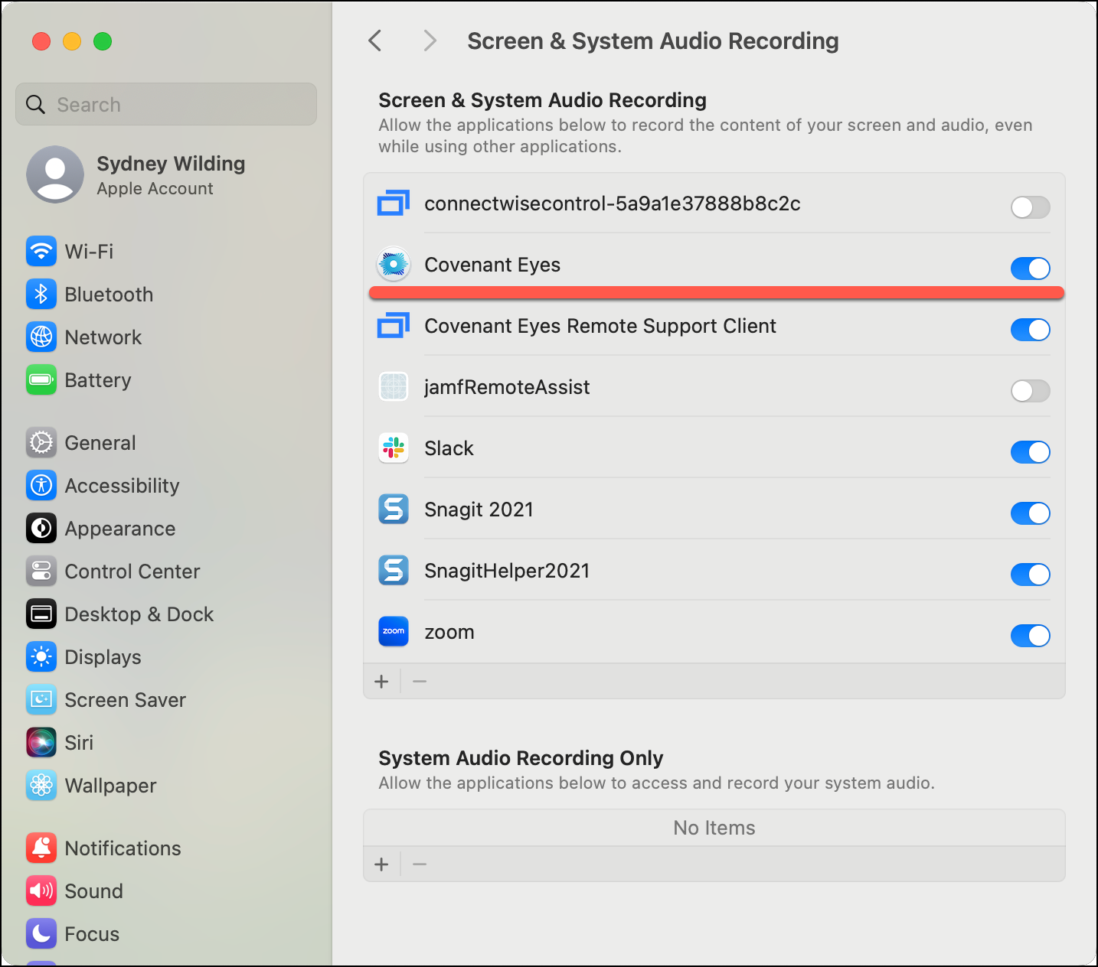Click the Accessibility sidebar icon
The width and height of the screenshot is (1098, 967).
pyautogui.click(x=41, y=485)
